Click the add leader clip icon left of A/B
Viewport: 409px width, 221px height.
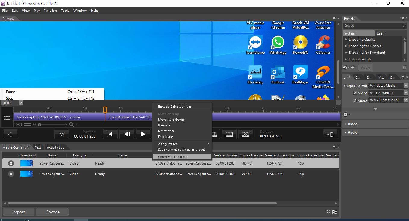[x=10, y=134]
